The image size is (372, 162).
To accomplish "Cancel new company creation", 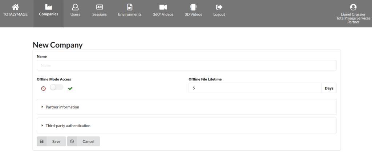I will (x=84, y=141).
